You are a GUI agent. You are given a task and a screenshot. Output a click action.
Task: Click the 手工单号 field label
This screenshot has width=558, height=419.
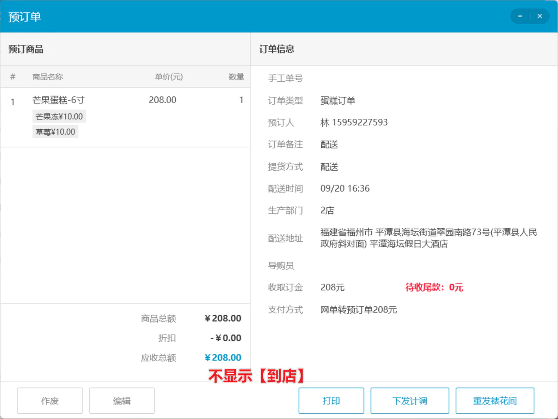tap(286, 78)
